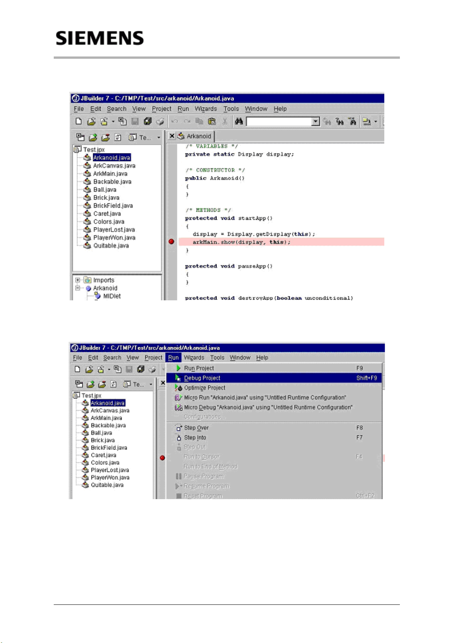Open Wizards menu in upper JBuilder window
The height and width of the screenshot is (643, 454).
[206, 109]
